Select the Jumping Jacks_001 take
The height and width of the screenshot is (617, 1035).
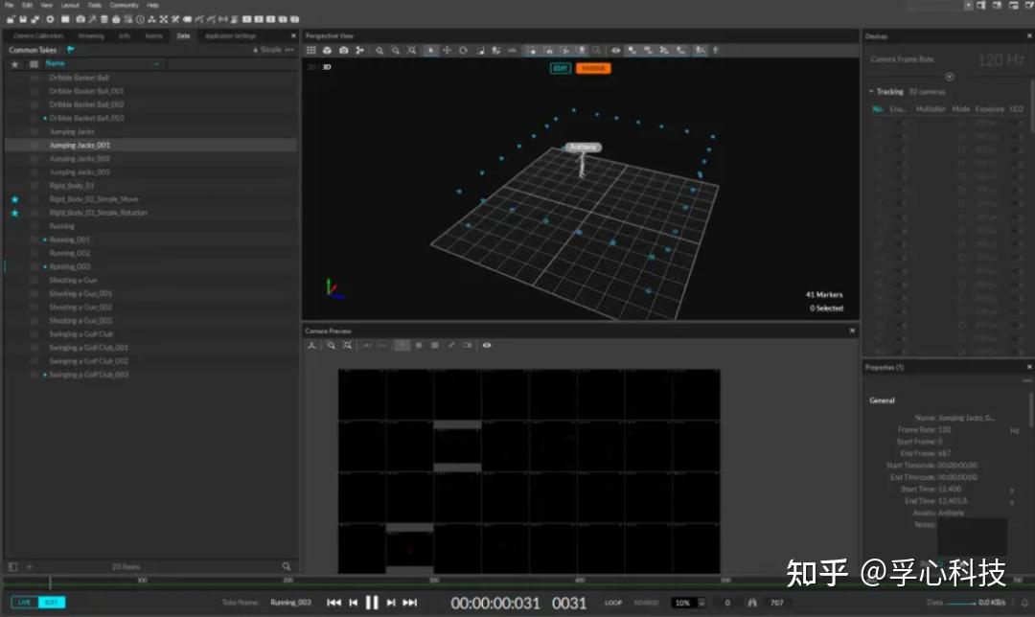click(150, 146)
